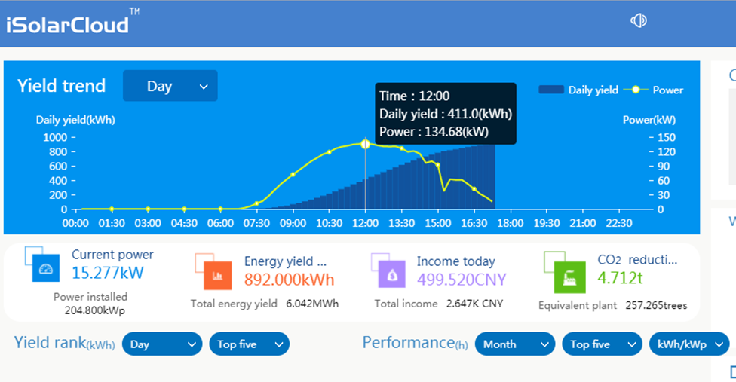Open the kWh/kWp unit dropdown

coord(689,344)
